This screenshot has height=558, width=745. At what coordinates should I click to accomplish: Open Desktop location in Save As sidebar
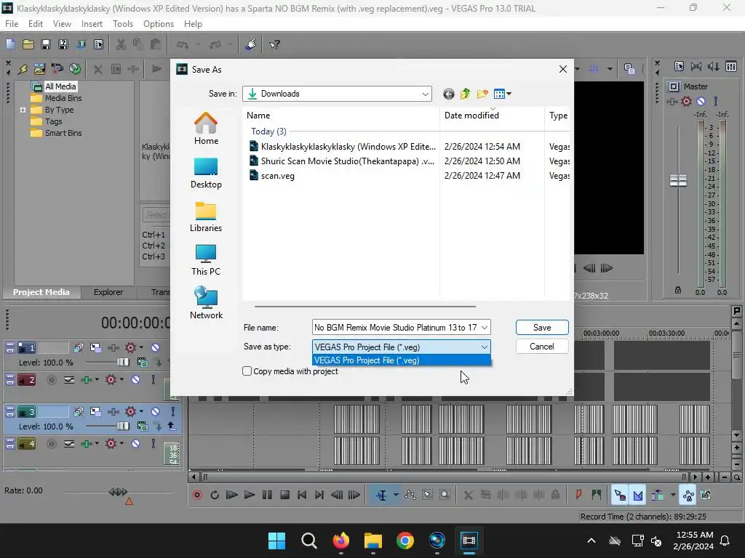[206, 173]
